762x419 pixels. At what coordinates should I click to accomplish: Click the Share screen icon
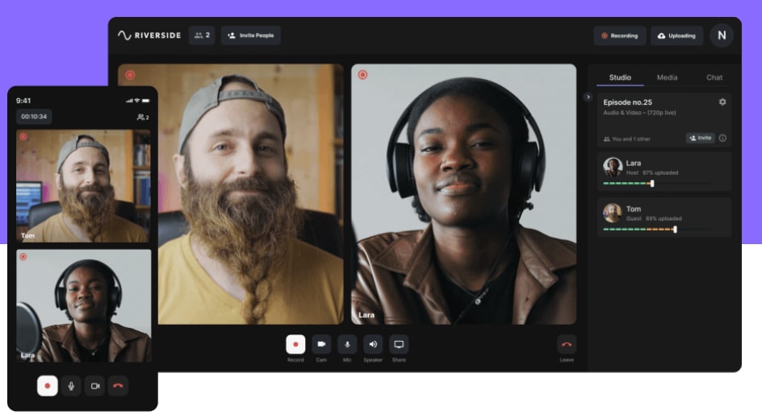399,344
